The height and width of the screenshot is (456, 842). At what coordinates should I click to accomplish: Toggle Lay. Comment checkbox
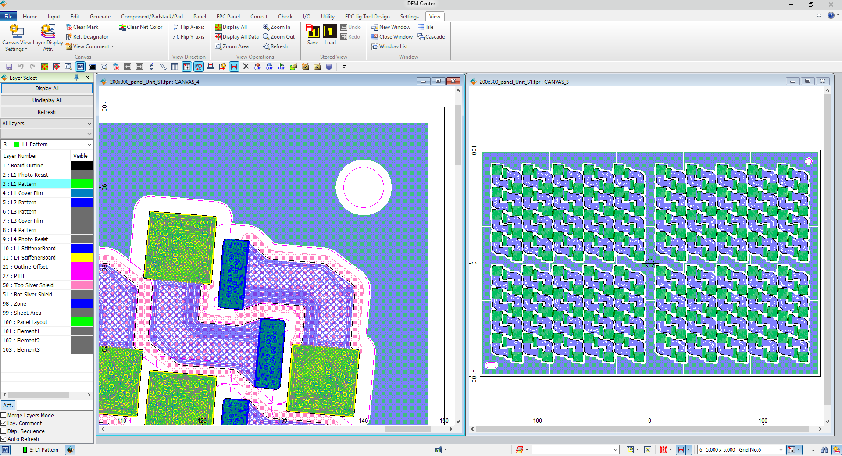click(4, 423)
